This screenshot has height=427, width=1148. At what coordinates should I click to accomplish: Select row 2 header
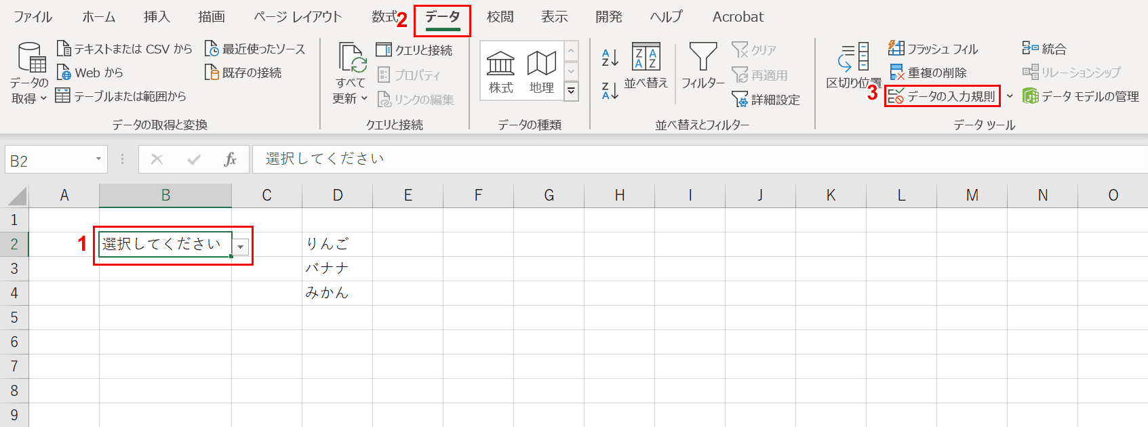[x=14, y=244]
